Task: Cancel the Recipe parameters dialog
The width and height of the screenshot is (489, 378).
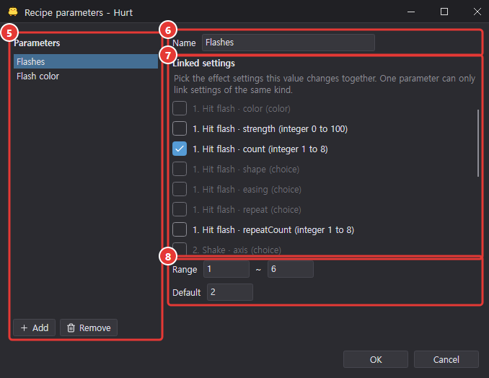Action: click(446, 359)
